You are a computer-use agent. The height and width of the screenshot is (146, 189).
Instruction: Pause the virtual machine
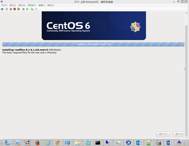tap(24, 9)
